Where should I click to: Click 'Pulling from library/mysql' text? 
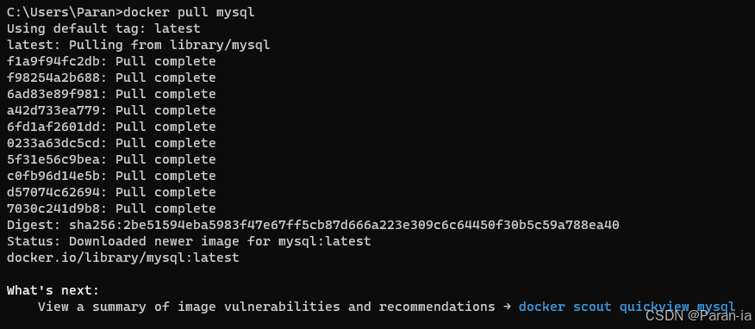[170, 45]
